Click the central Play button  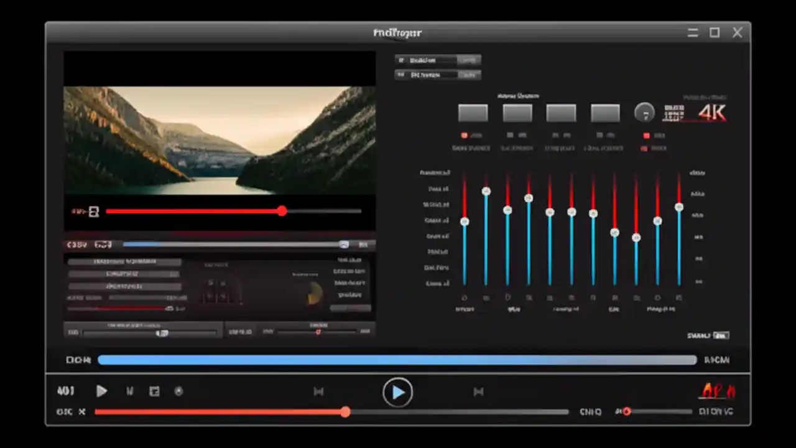point(397,391)
